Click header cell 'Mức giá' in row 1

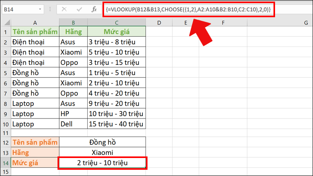pos(117,32)
